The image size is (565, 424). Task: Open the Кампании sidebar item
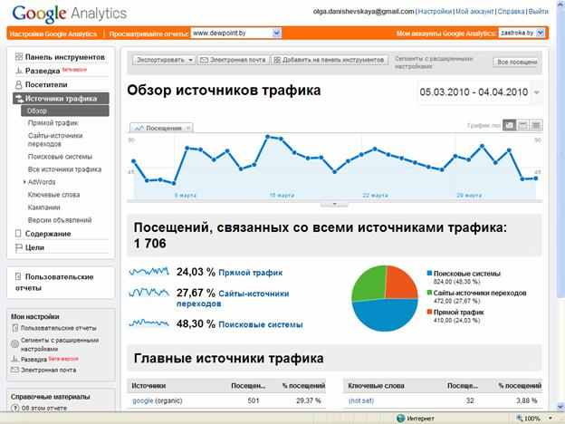(44, 207)
